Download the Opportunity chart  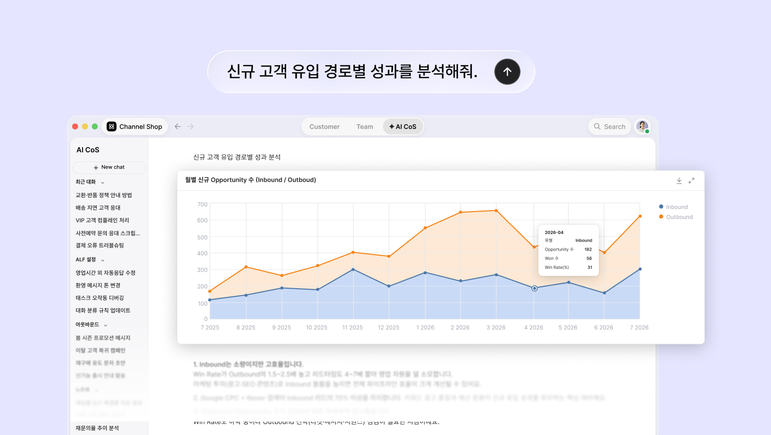[679, 180]
